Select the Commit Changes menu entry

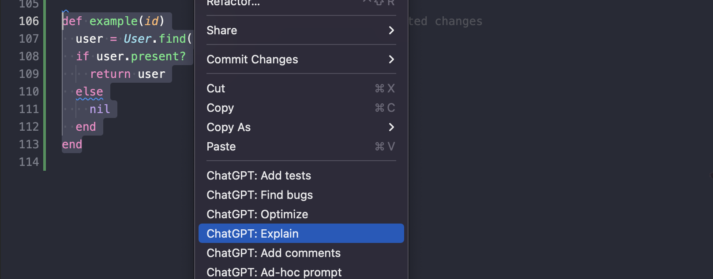252,59
